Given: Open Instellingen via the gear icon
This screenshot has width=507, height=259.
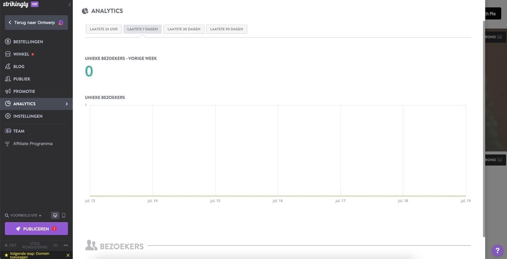Looking at the screenshot, I should point(7,116).
